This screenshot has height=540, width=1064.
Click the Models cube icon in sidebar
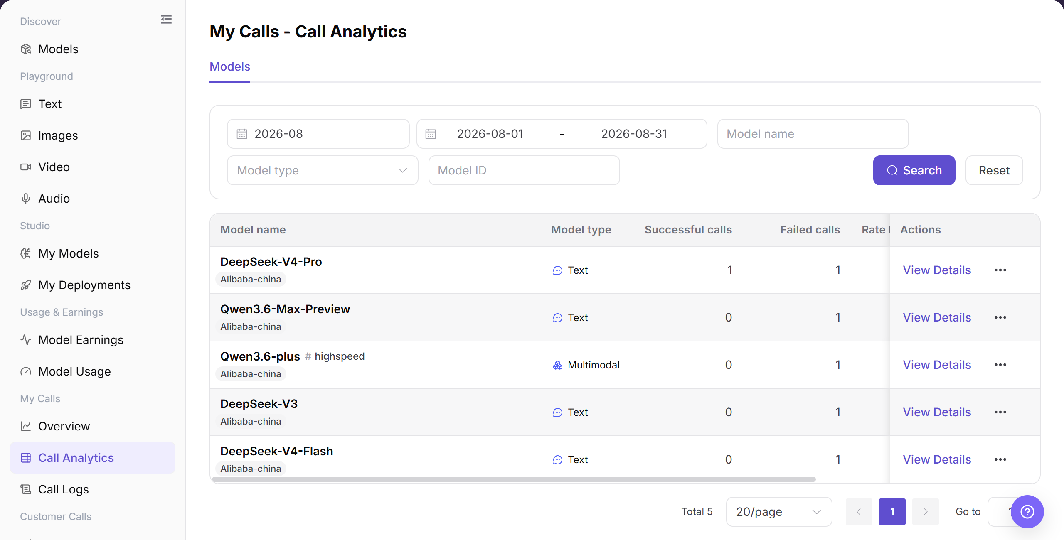(x=26, y=49)
